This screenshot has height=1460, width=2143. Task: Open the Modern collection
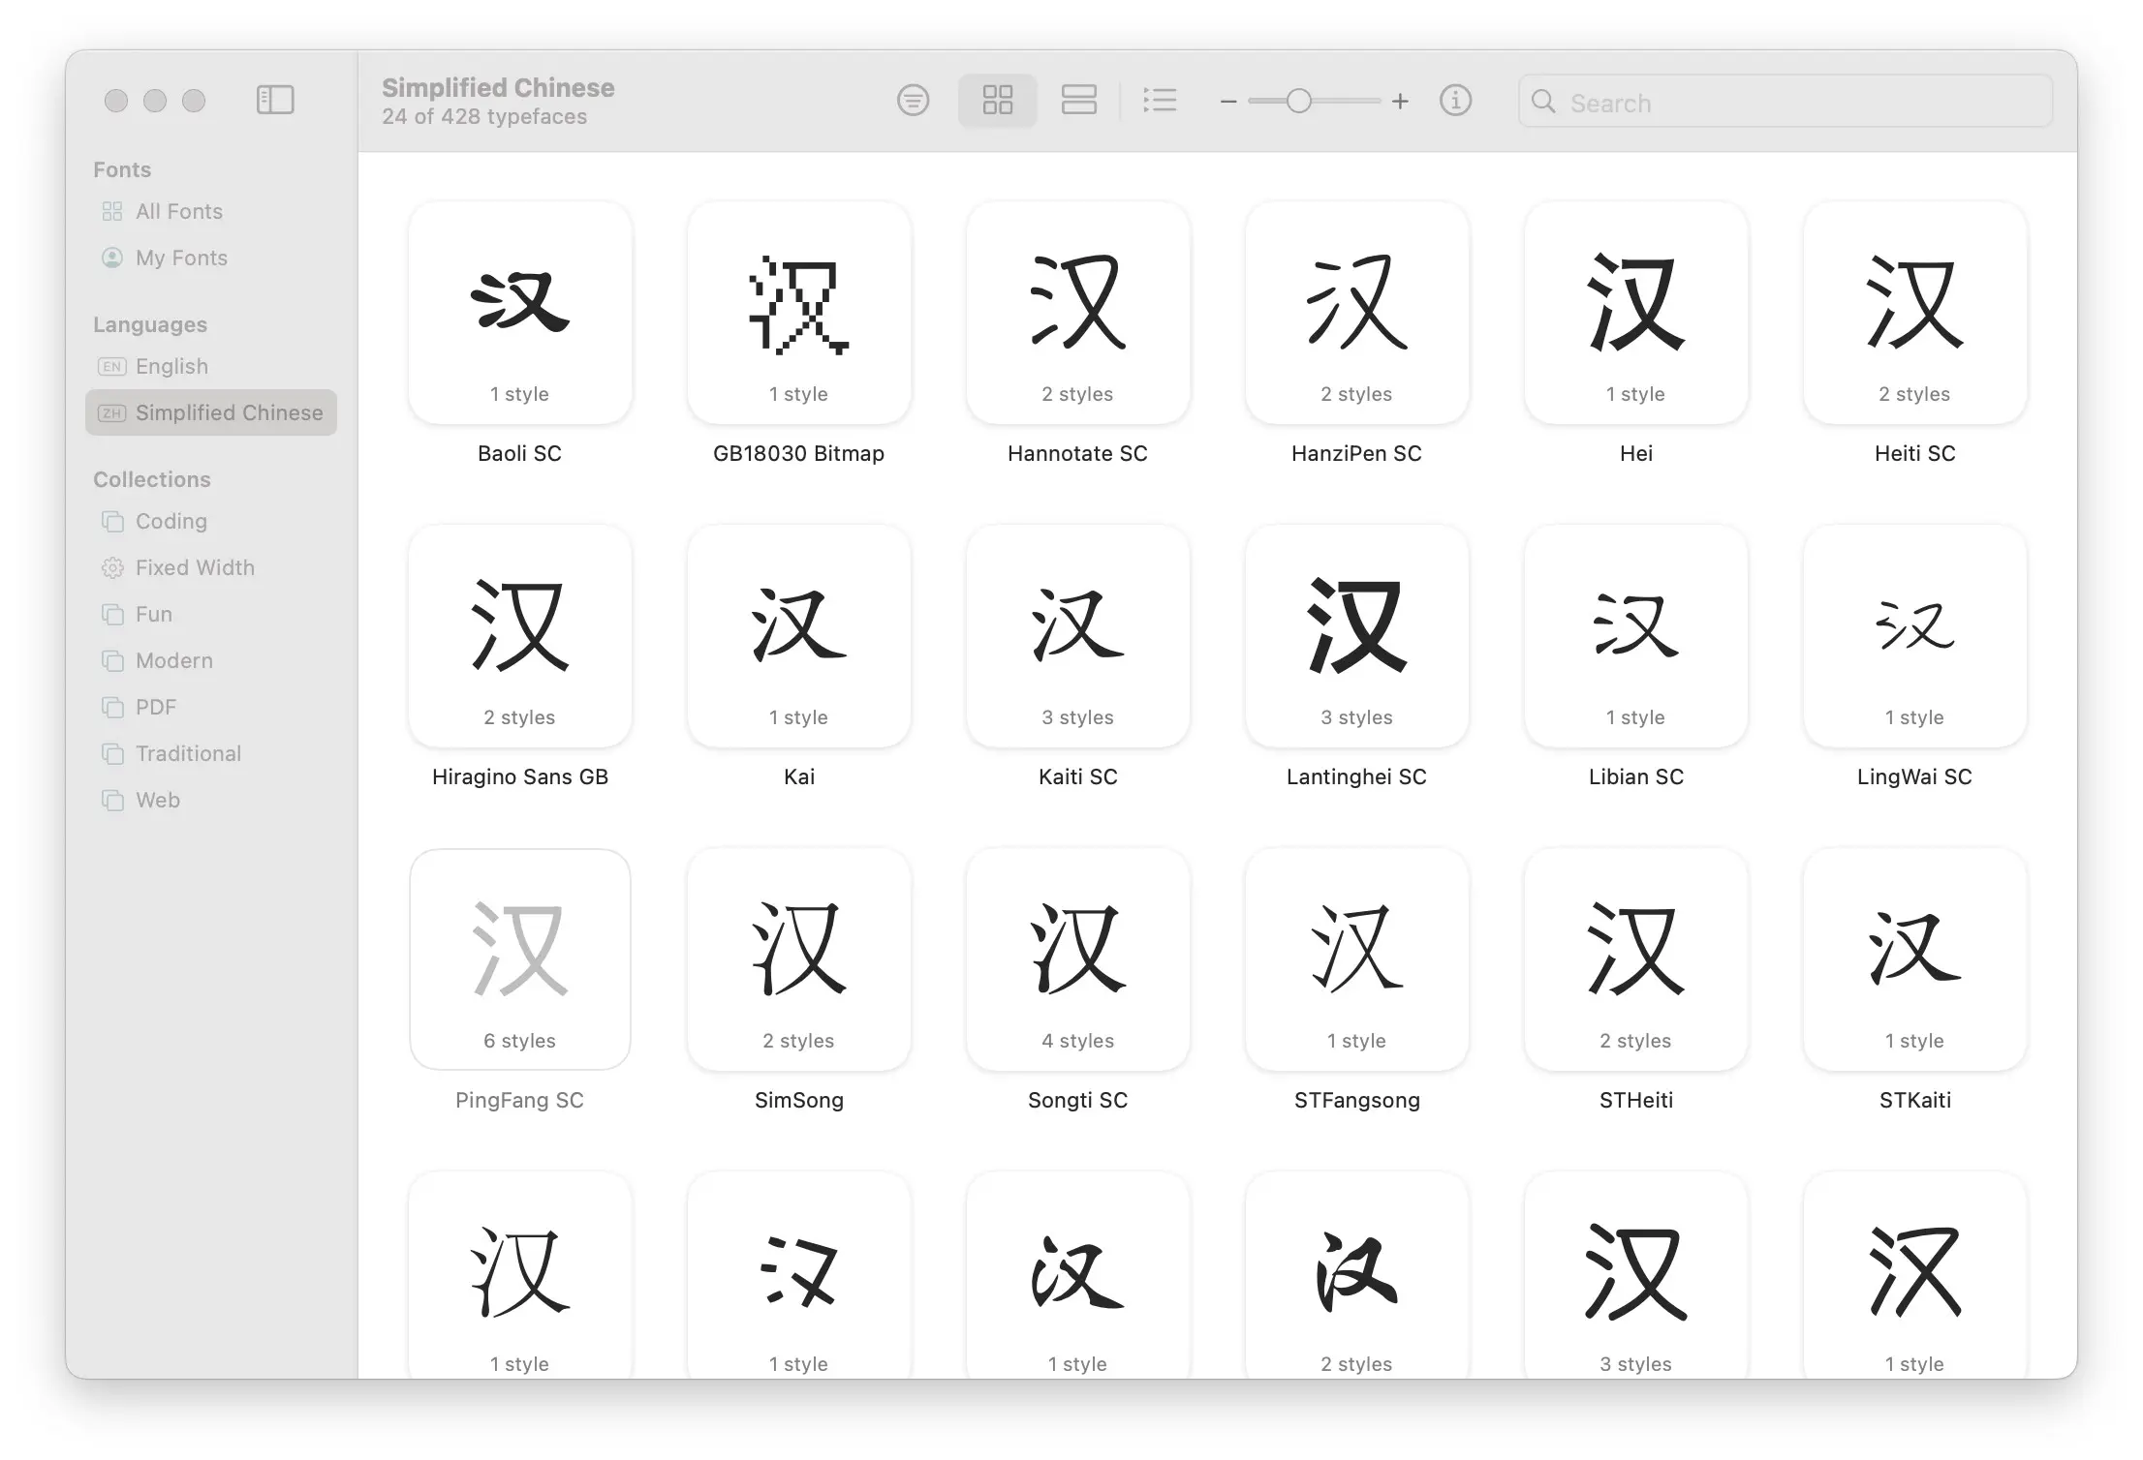tap(211, 660)
